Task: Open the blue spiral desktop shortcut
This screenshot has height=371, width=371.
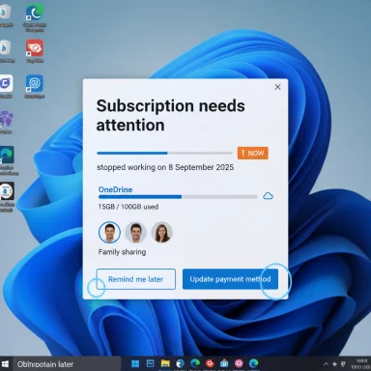Action: click(35, 83)
